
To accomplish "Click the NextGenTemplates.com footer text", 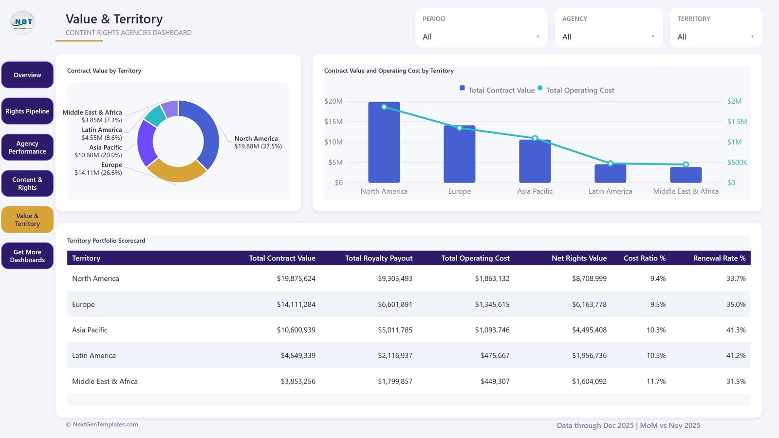I will tap(102, 424).
